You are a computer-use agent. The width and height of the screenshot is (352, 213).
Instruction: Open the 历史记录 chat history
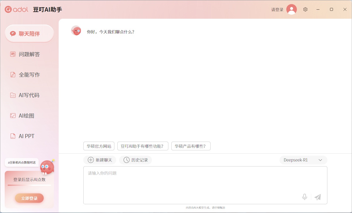click(136, 160)
